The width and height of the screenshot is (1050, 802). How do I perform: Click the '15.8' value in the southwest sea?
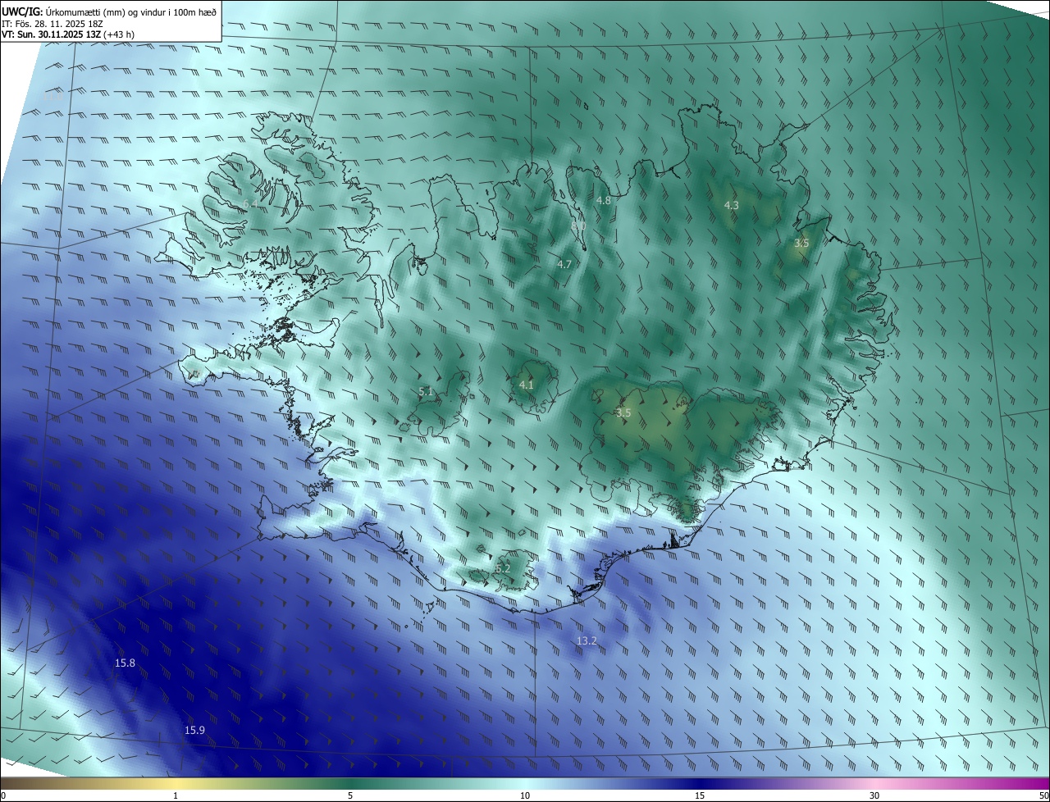[x=125, y=663]
